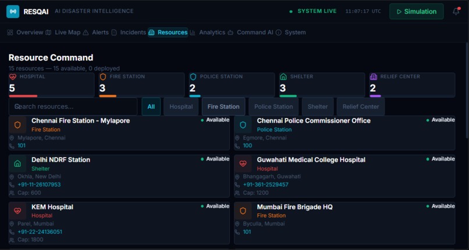This screenshot has height=250, width=469.
Task: Click the SYSTEM LIVE status indicator
Action: point(313,12)
